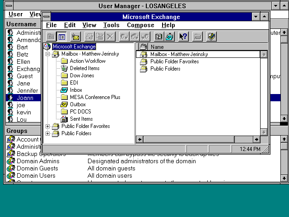Select user Jennifer in User Manager
Screen dimensions: 289x217
click(x=28, y=90)
